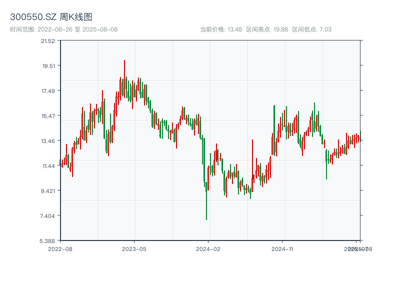The image size is (400, 300).
Task: Click the 13.46 y-axis label
Action: pos(48,140)
